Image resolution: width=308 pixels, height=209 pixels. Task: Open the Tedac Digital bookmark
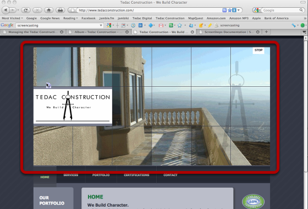coord(142,18)
